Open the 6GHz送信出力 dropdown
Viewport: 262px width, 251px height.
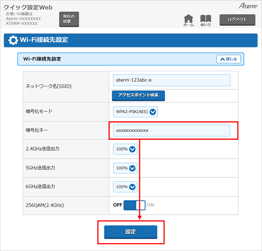click(x=126, y=186)
